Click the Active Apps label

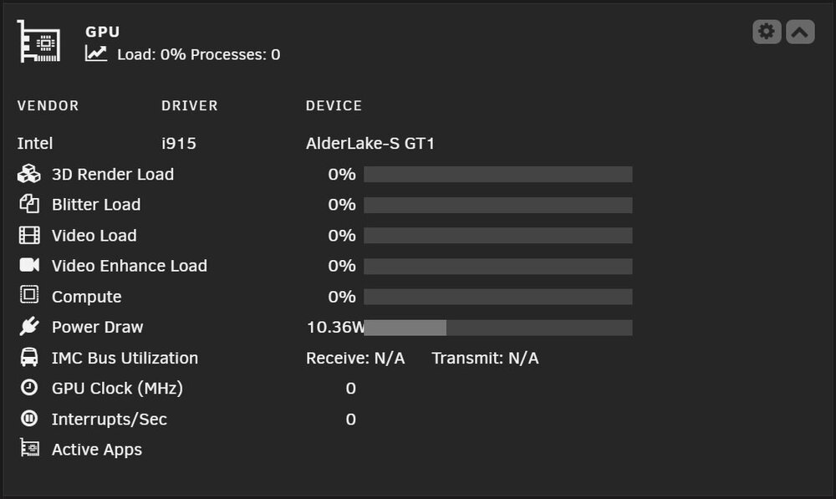pyautogui.click(x=97, y=450)
